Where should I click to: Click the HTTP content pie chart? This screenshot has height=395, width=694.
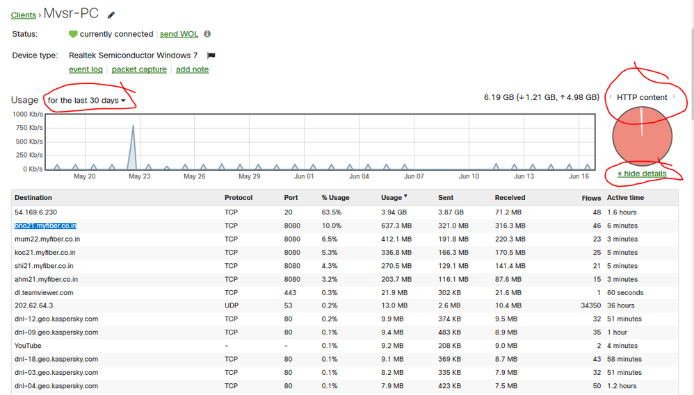(642, 137)
